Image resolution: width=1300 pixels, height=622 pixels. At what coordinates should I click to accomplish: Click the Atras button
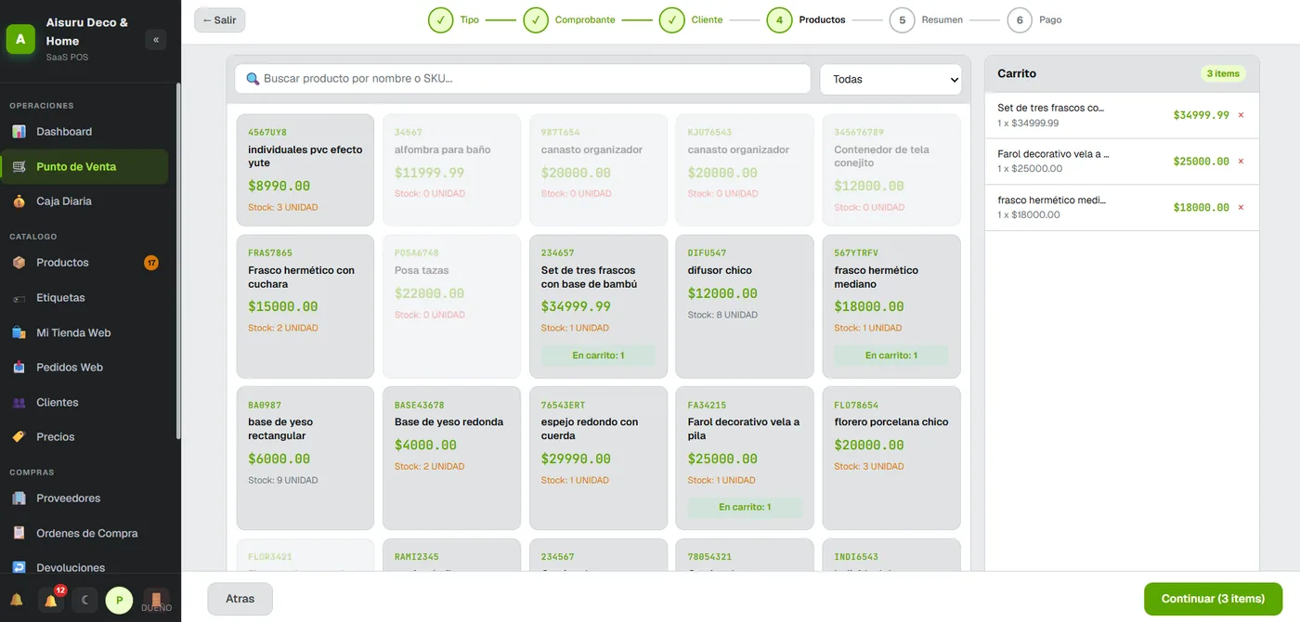pyautogui.click(x=240, y=599)
